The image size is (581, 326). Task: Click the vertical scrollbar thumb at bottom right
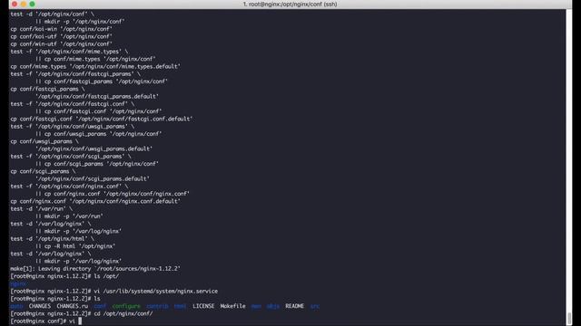click(569, 318)
